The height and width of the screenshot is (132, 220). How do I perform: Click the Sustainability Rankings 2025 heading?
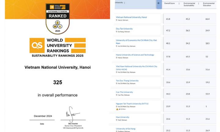(x=57, y=56)
